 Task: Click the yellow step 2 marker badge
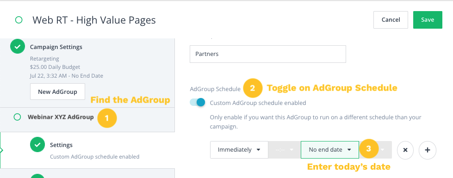tap(253, 88)
